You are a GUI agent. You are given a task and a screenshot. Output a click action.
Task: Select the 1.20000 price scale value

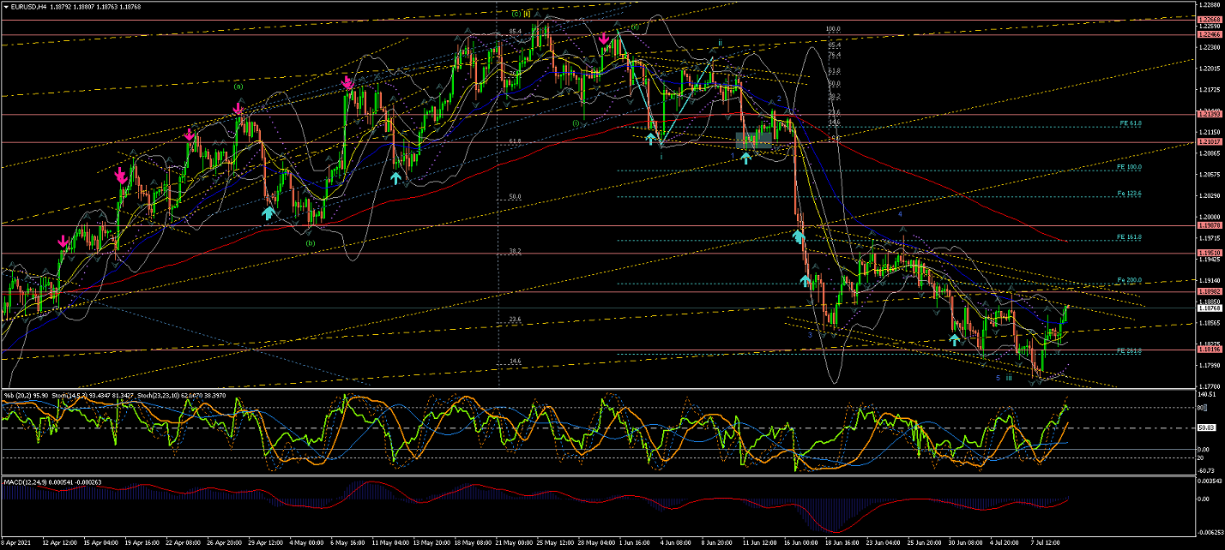pyautogui.click(x=1209, y=218)
